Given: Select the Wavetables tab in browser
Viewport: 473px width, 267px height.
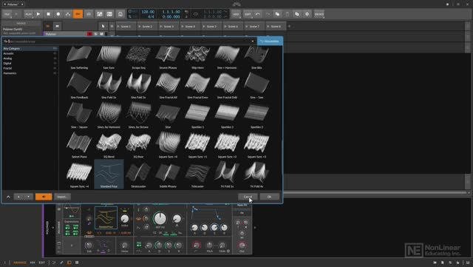Looking at the screenshot, I should (x=270, y=41).
